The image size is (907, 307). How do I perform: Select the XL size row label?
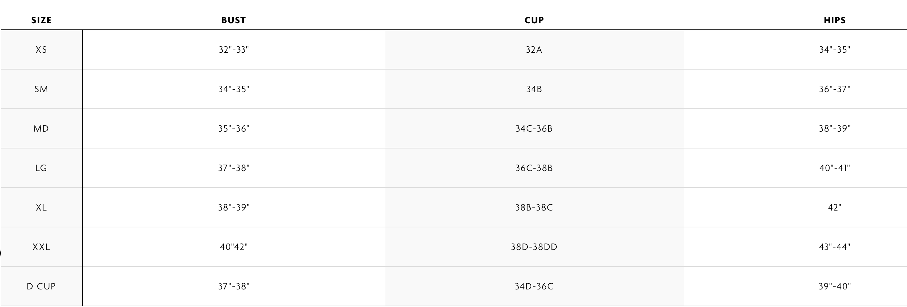click(42, 208)
